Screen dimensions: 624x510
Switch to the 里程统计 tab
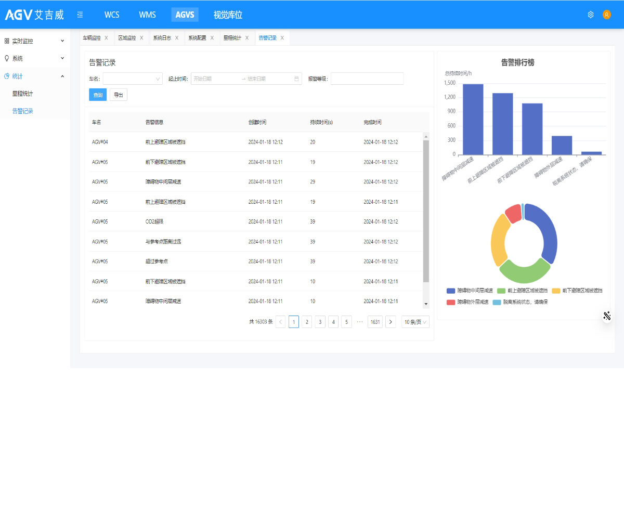(x=232, y=38)
